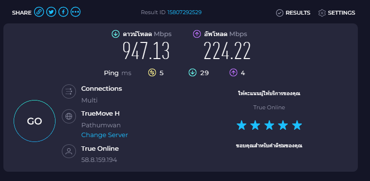Click the Connections mode icon
370x181 pixels.
[69, 91]
